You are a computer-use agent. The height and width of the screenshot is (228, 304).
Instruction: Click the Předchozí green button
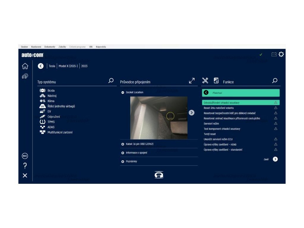[241, 93]
